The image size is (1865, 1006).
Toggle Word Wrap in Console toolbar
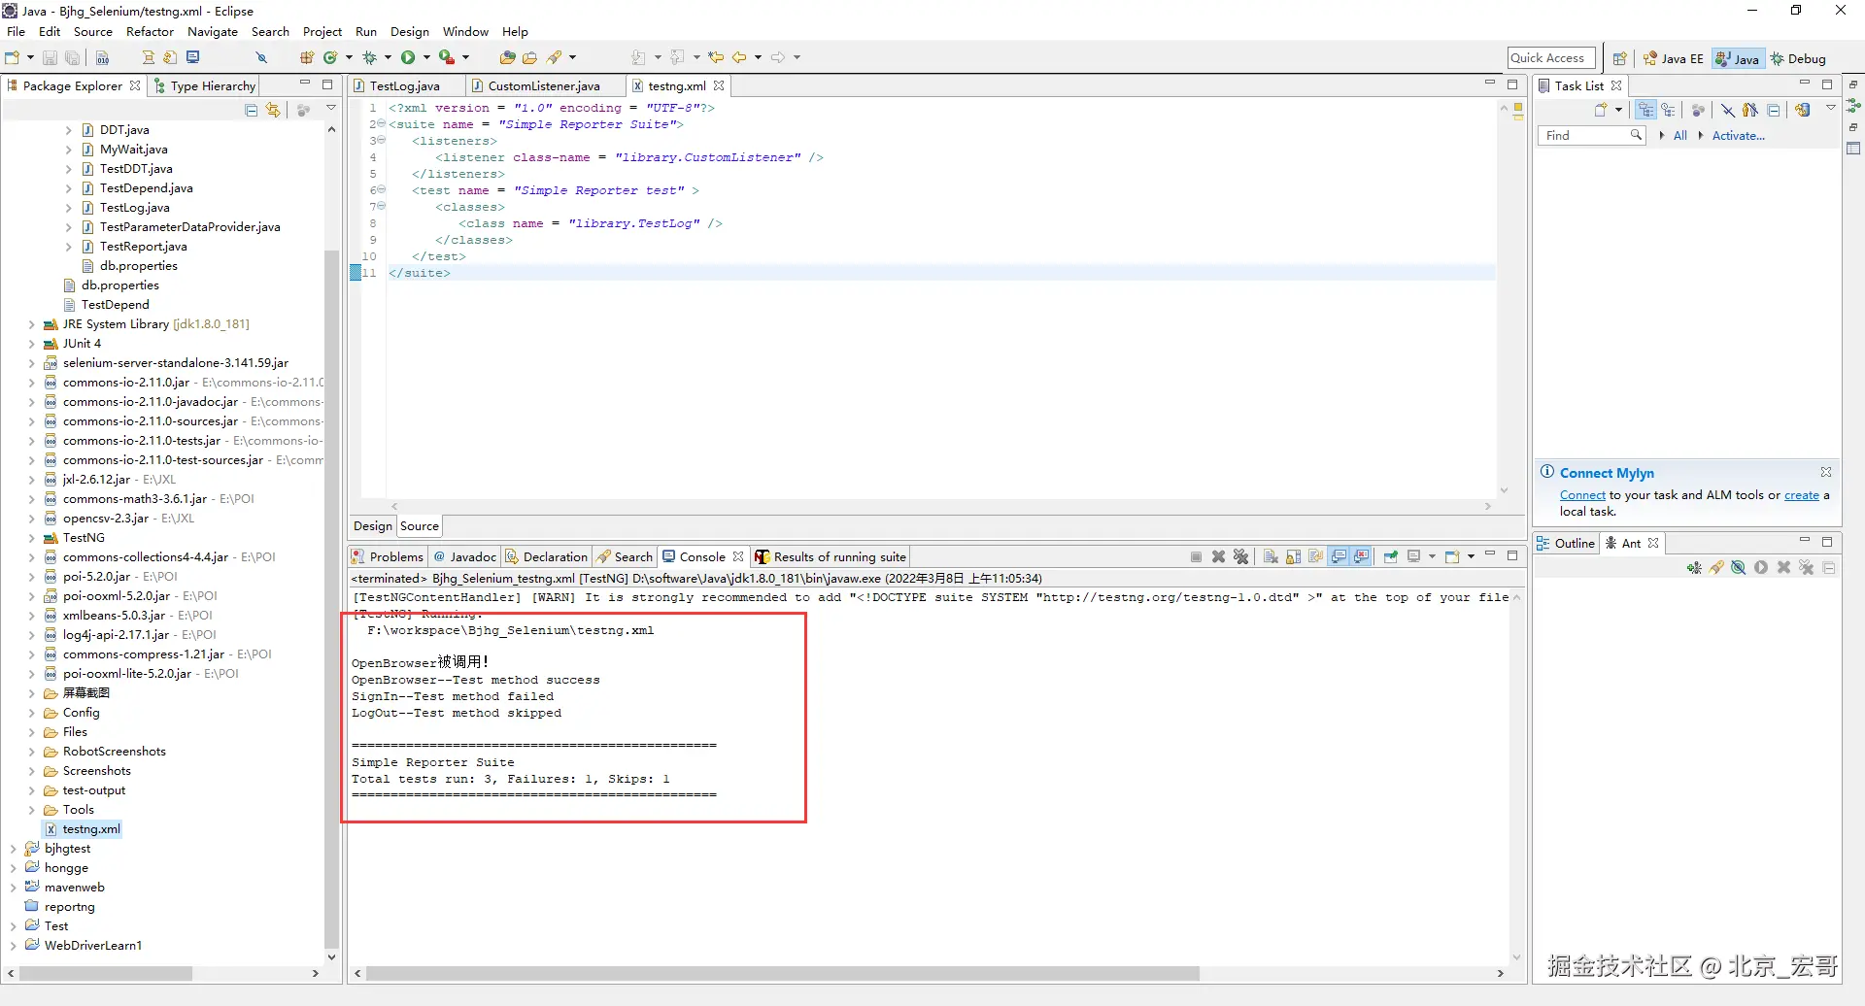click(1316, 556)
